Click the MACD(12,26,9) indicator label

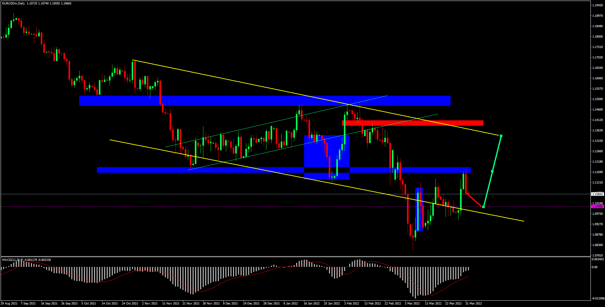pos(13,260)
